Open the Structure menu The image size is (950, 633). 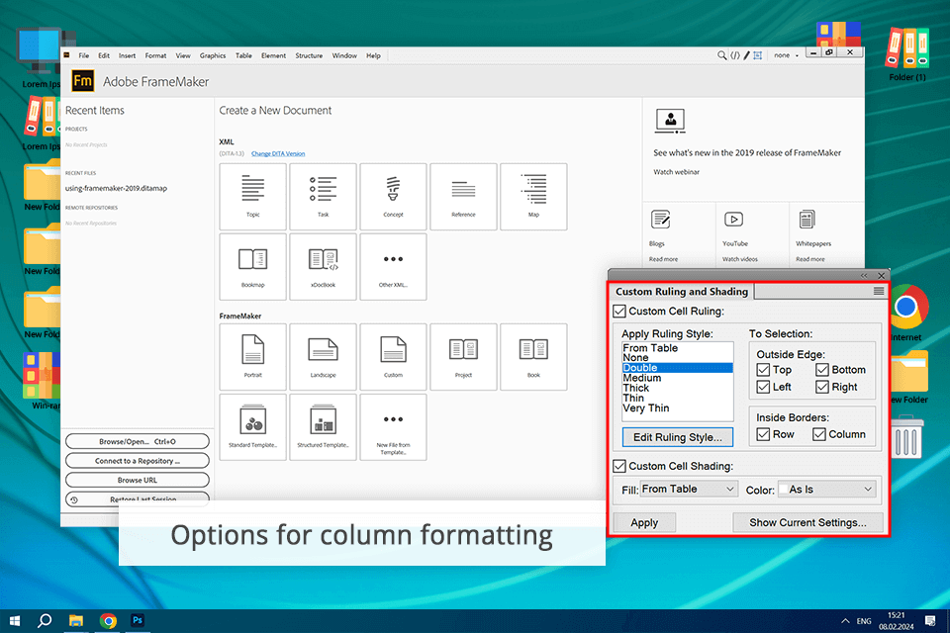click(309, 55)
